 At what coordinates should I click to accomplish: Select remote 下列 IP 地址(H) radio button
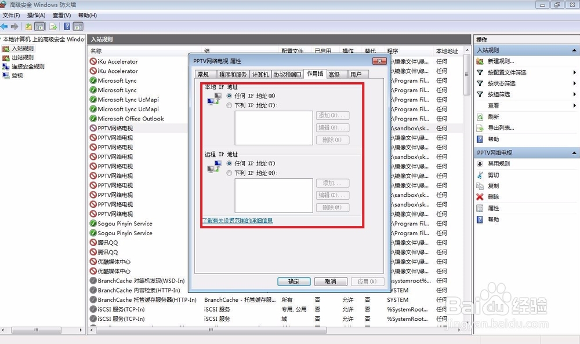pos(229,173)
